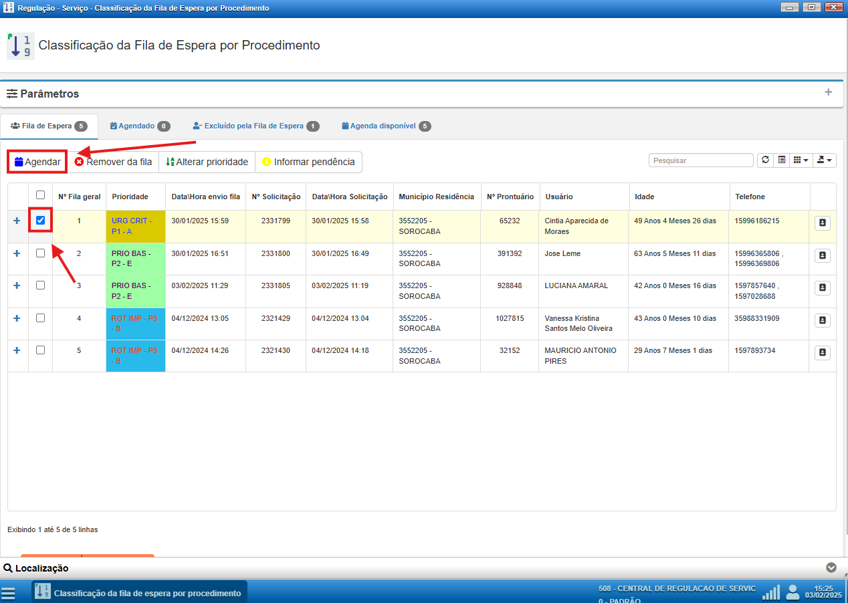Click Remover da fila button
Screen dimensions: 848x603
(113, 162)
